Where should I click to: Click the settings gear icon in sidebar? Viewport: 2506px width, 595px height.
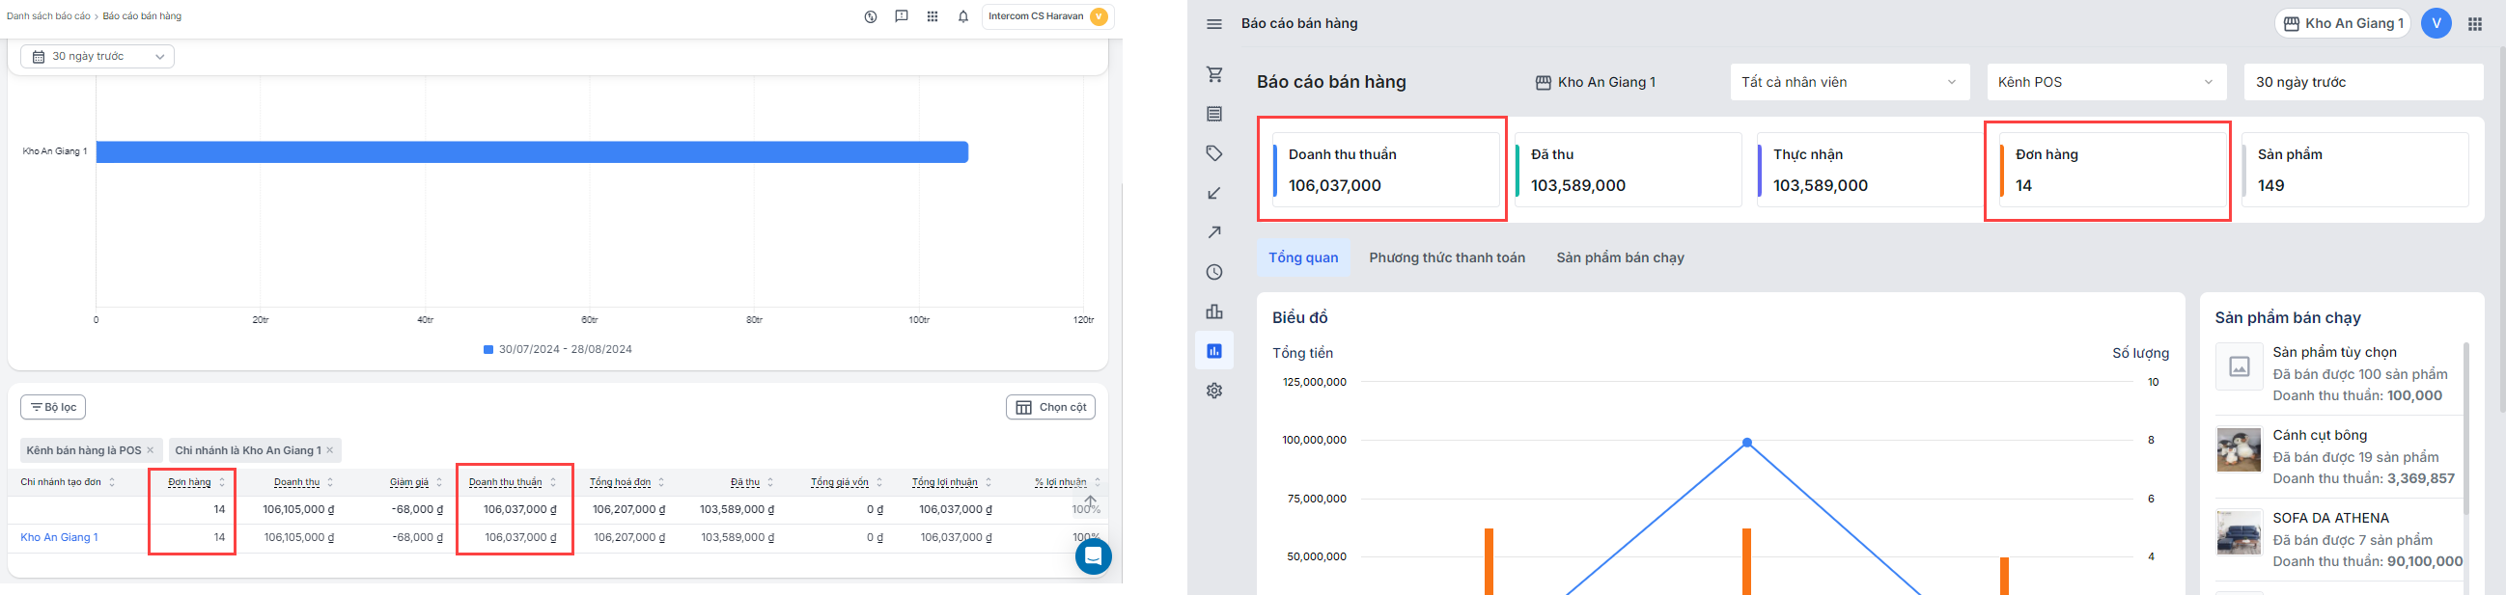1214,391
